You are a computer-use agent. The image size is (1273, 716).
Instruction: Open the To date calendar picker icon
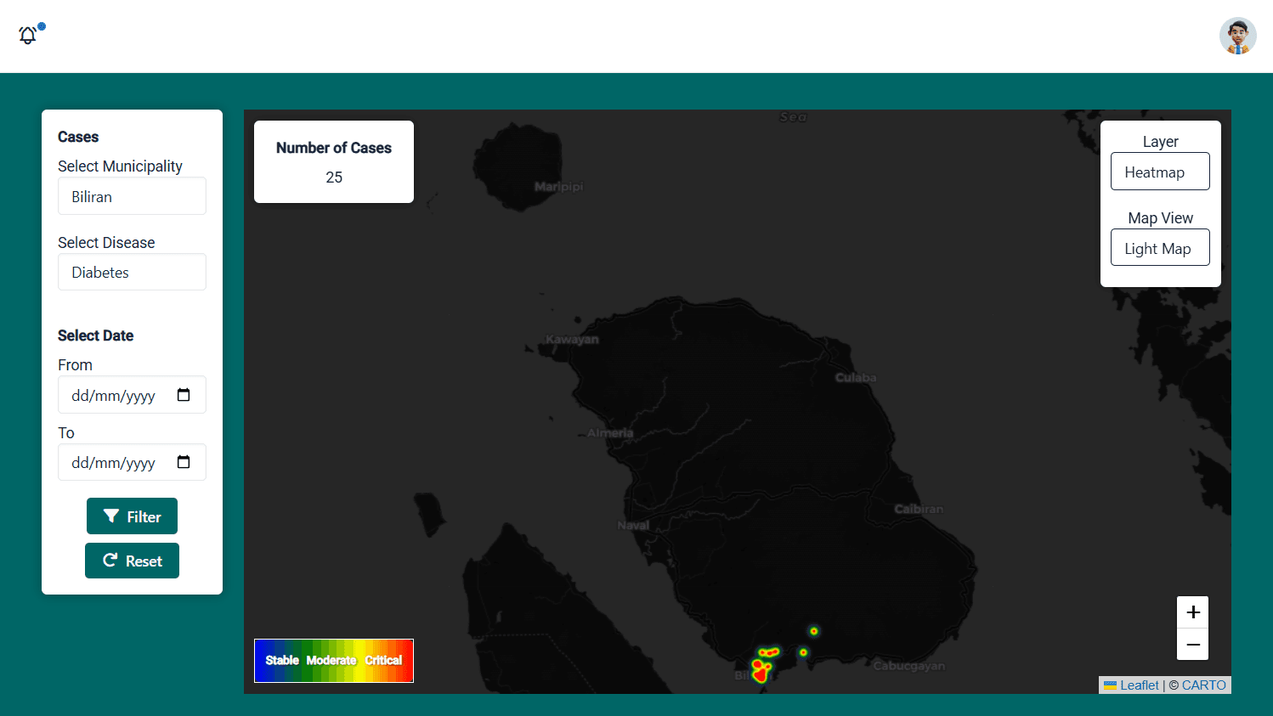(x=184, y=462)
